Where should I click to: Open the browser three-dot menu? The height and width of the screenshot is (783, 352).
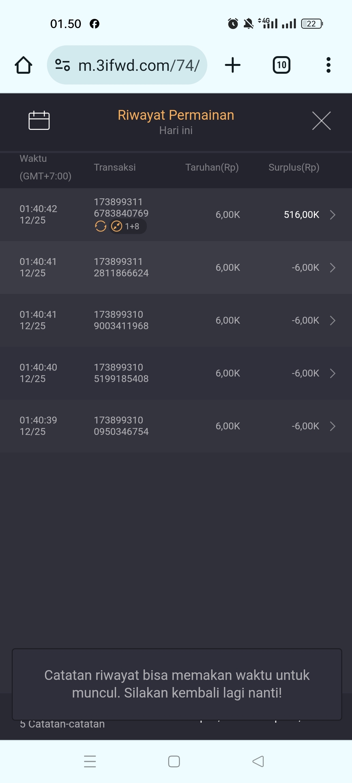pos(328,65)
